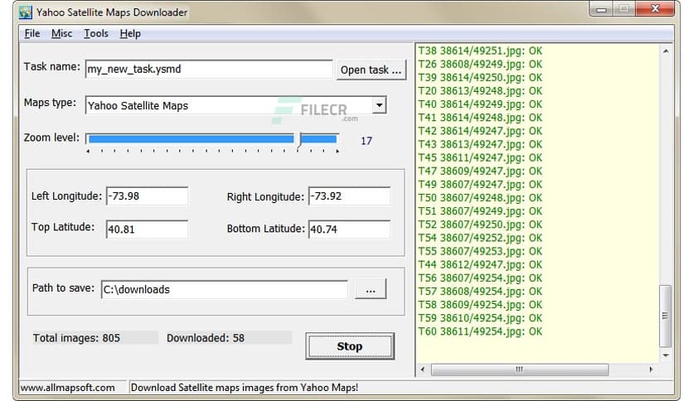Select log line T56 38607/49254.jpg
Screen dimensions: 693x401
click(480, 278)
